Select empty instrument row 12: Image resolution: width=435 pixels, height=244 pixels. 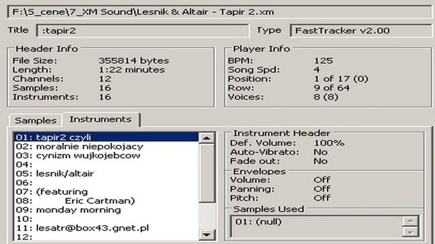(106, 237)
